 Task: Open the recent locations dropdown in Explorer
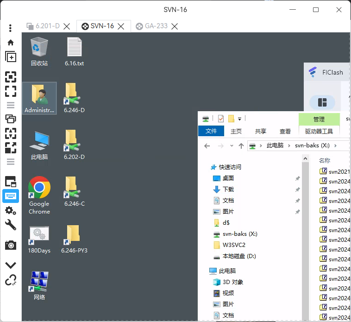232,146
